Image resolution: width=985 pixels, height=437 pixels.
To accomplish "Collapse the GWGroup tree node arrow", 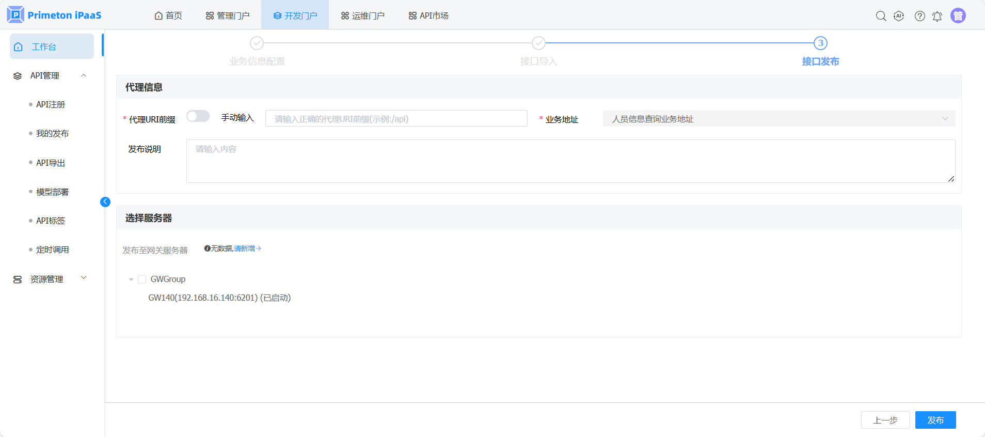I will tap(131, 279).
